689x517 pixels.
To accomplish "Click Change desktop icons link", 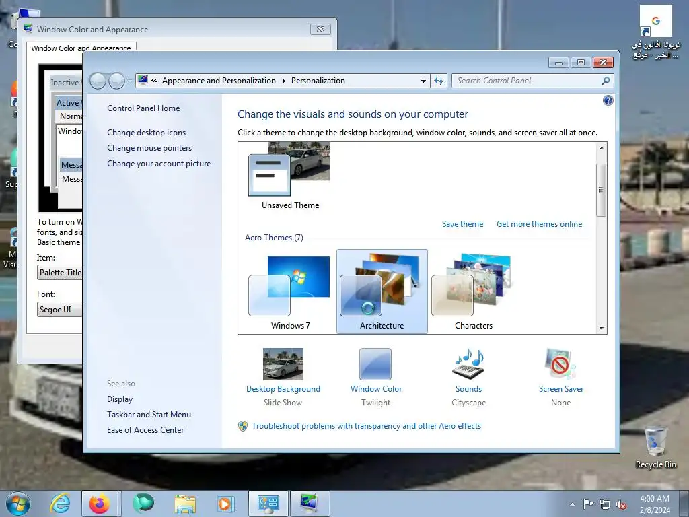I will pos(146,133).
